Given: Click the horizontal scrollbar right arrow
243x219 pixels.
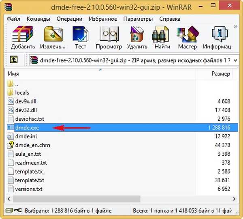Looking at the screenshot, I should point(234,199).
